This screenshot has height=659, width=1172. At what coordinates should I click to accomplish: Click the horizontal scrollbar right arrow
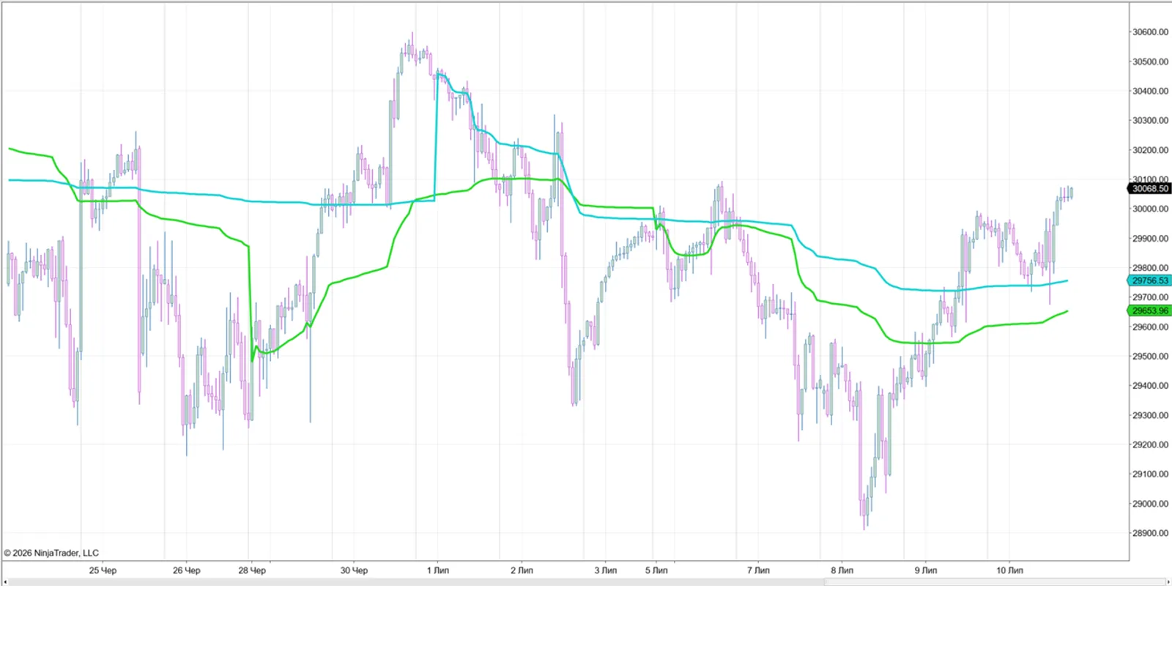click(x=1167, y=582)
